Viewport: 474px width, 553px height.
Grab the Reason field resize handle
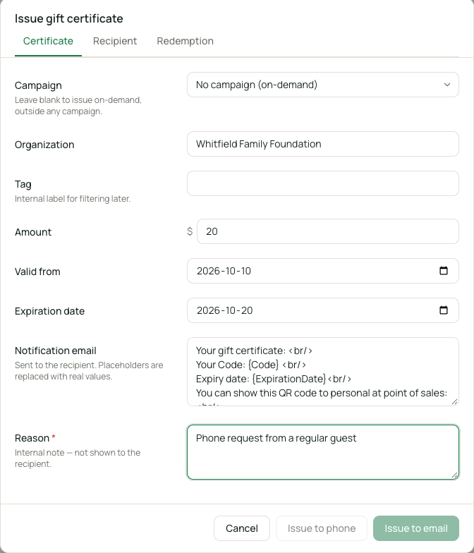(454, 475)
